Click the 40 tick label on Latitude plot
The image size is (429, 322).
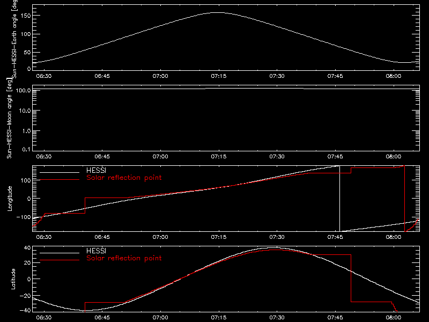pos(28,248)
